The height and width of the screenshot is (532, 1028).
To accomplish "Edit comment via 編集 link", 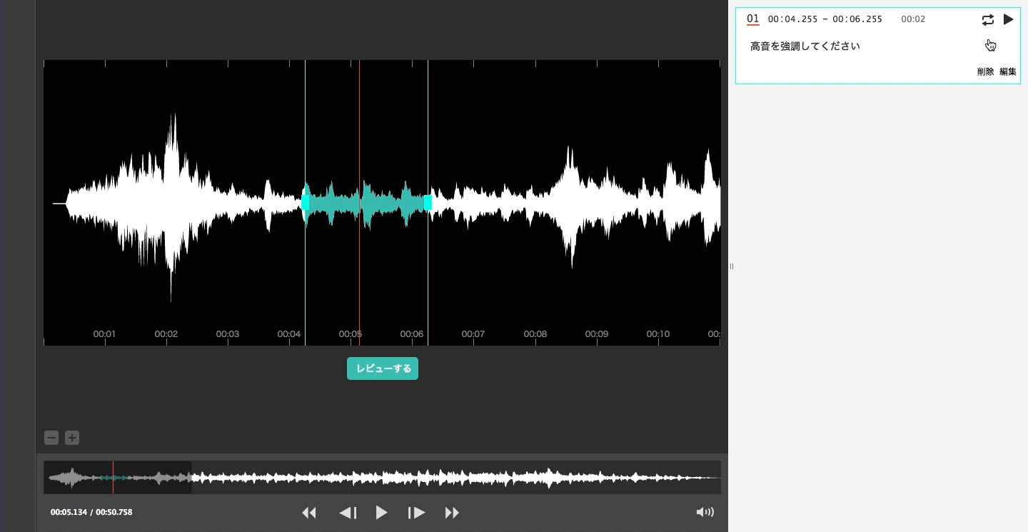I will pos(1008,71).
